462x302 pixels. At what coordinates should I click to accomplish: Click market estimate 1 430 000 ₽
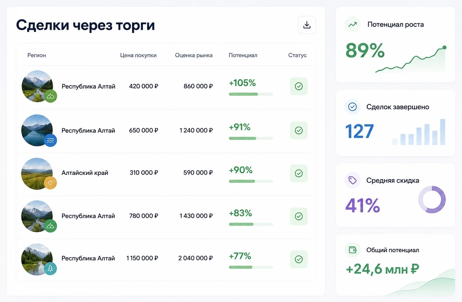coord(196,216)
